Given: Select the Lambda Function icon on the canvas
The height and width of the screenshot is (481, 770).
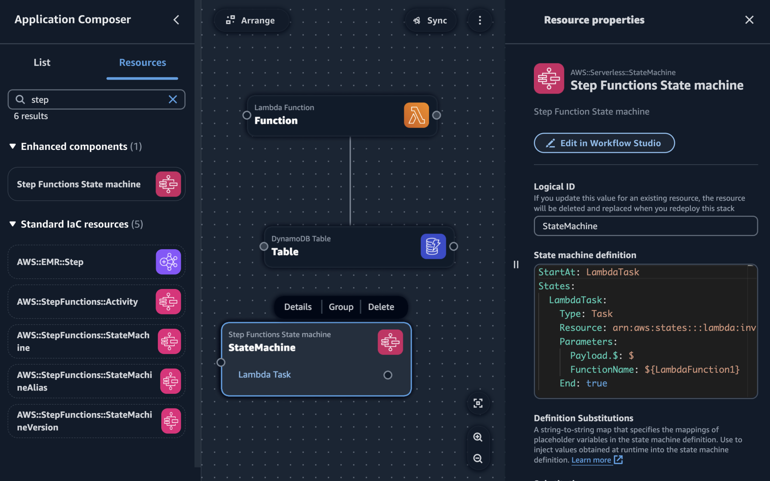Looking at the screenshot, I should (x=416, y=115).
